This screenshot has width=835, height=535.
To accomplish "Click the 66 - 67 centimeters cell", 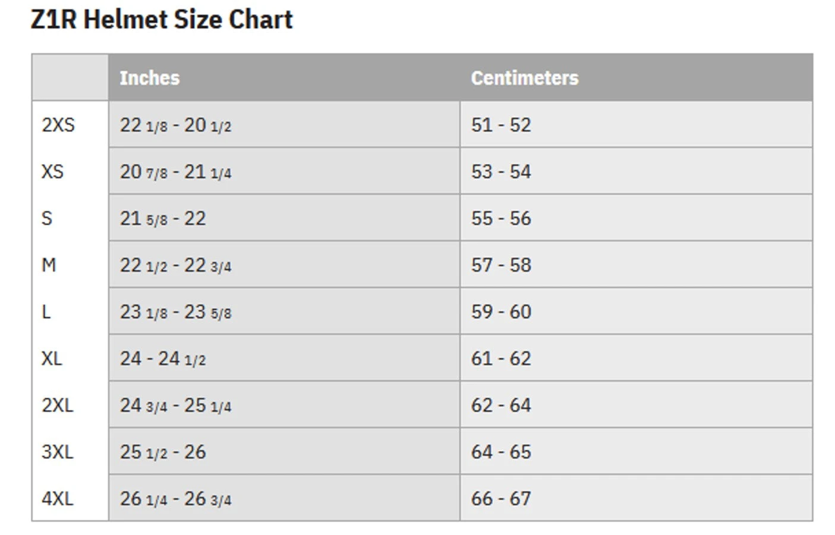I will (x=501, y=499).
